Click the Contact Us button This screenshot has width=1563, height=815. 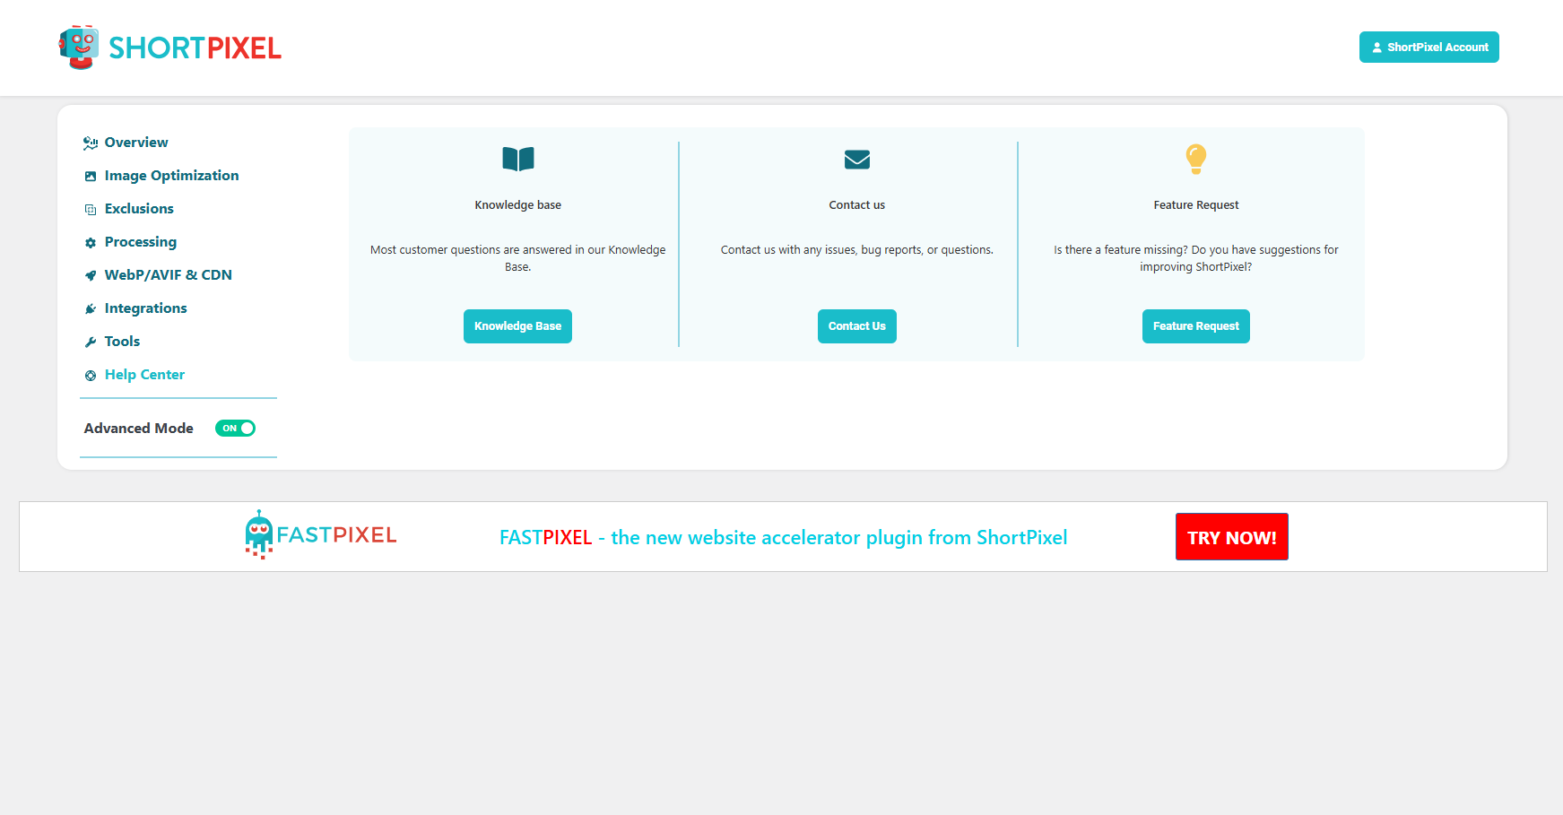(x=857, y=326)
